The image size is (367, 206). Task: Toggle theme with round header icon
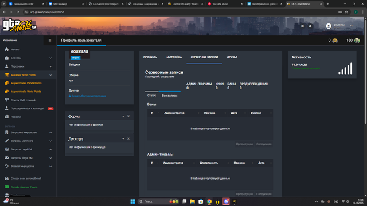pyautogui.click(x=302, y=26)
